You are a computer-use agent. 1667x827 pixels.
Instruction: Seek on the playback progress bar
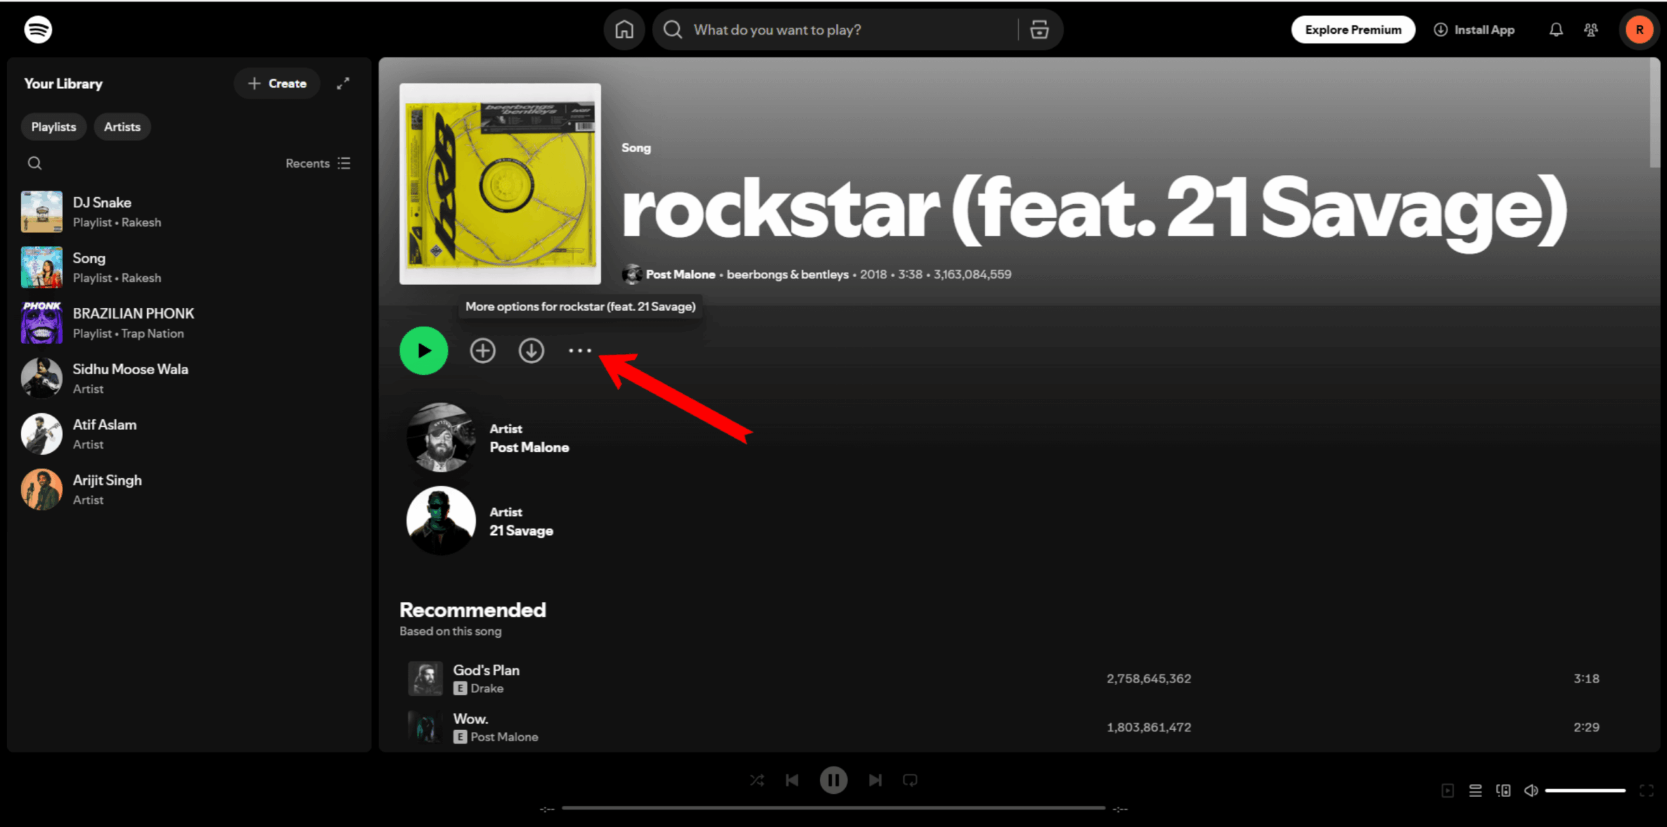833,808
